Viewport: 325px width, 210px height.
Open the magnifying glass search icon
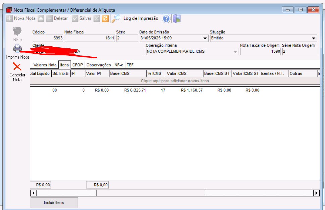(x=116, y=18)
